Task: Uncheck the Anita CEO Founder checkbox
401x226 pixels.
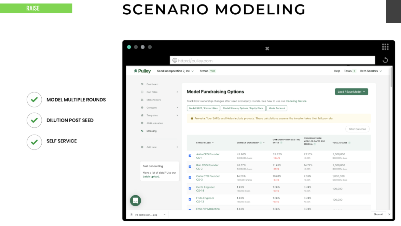Action: click(190, 156)
